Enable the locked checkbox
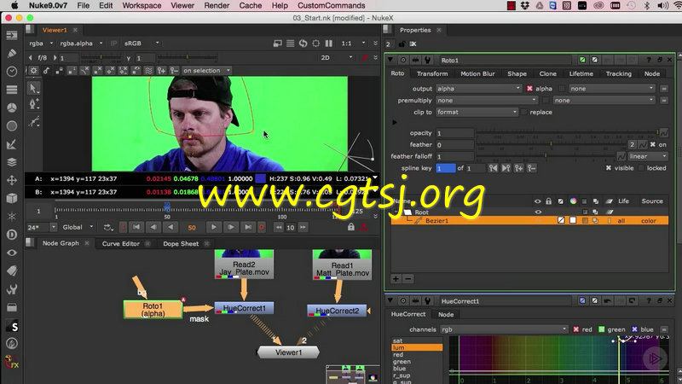This screenshot has height=384, width=682. click(641, 168)
